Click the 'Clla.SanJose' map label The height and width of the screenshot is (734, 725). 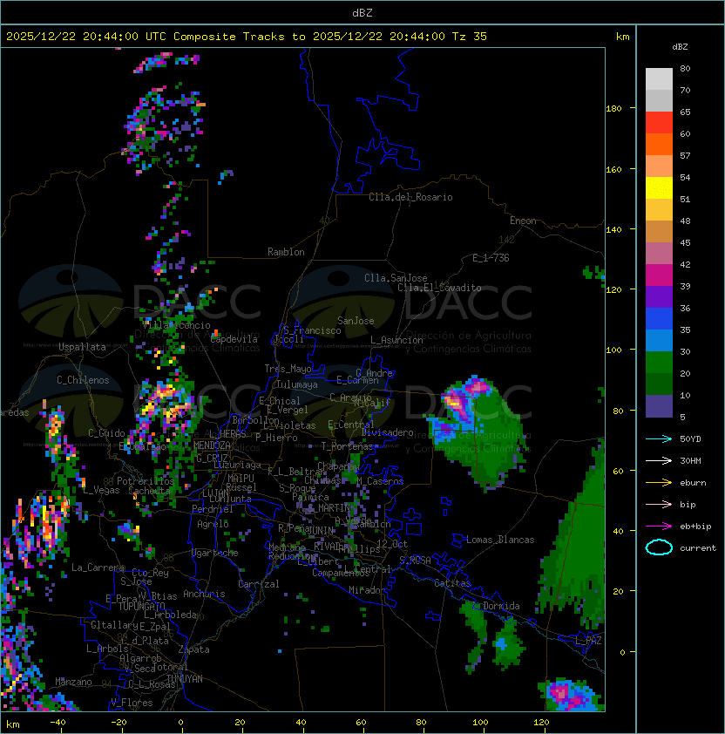click(x=396, y=278)
